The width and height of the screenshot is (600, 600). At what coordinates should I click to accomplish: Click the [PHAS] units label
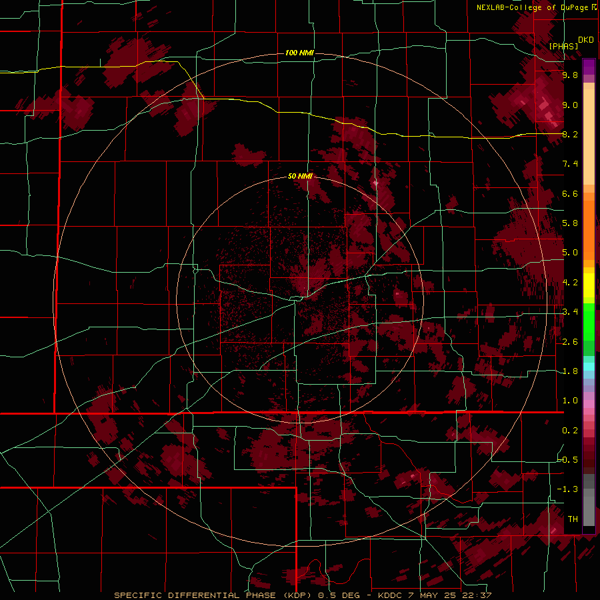click(563, 46)
